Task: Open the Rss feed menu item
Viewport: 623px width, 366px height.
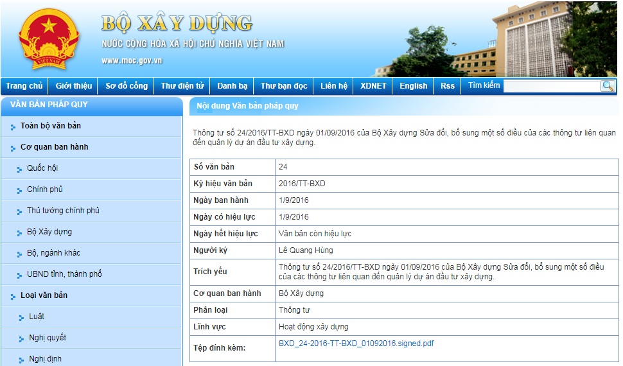Action: point(447,86)
